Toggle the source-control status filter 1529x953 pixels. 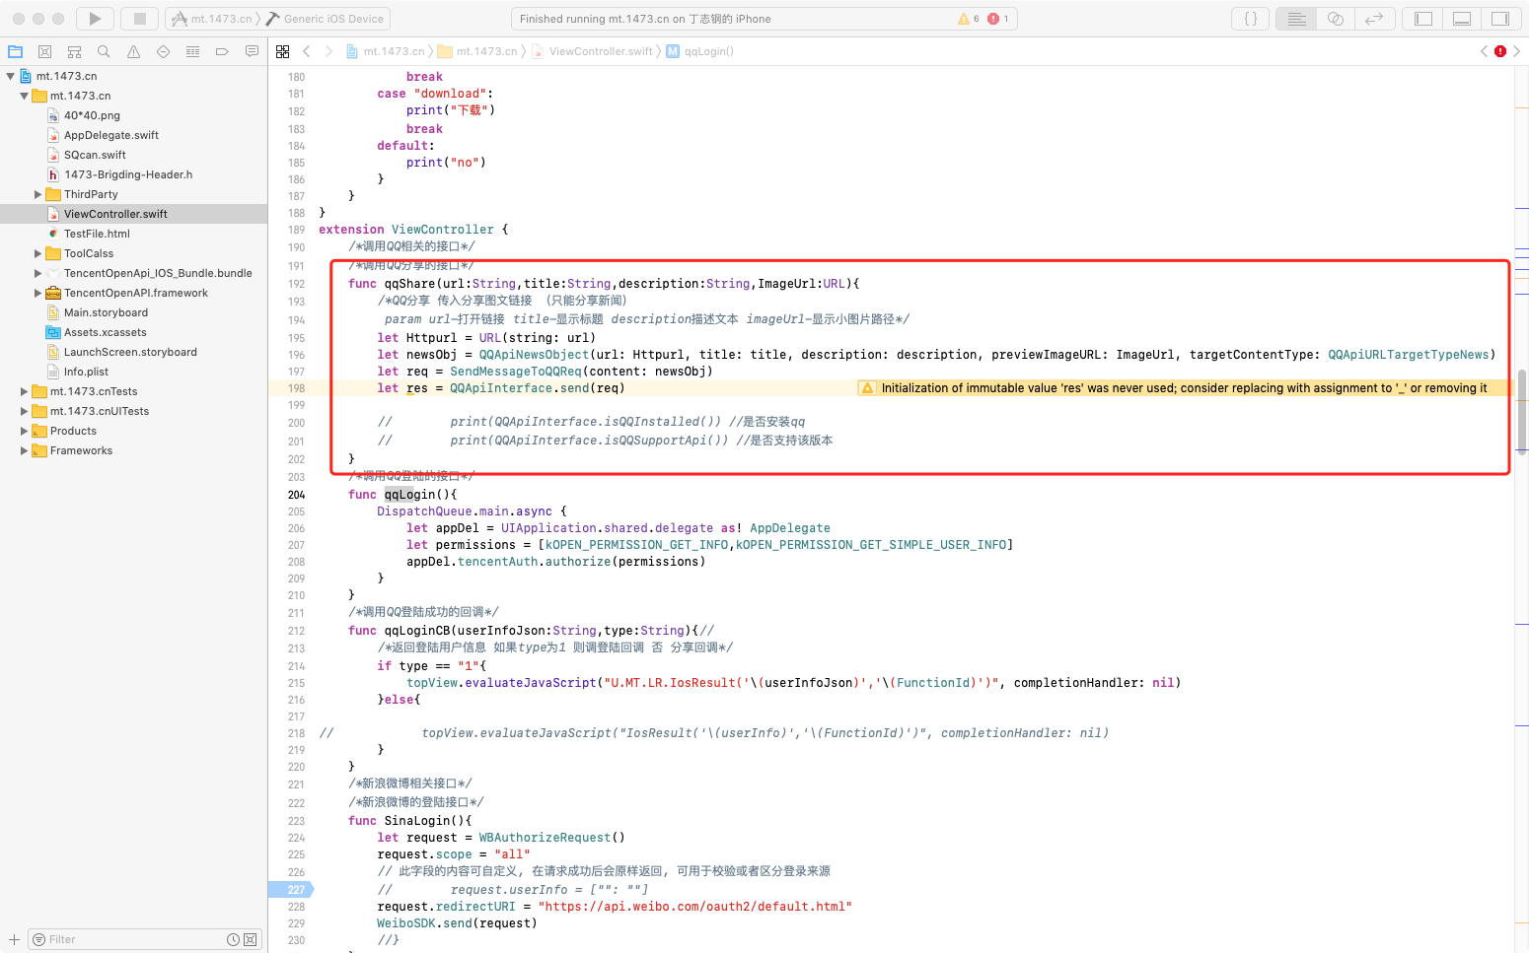[251, 939]
